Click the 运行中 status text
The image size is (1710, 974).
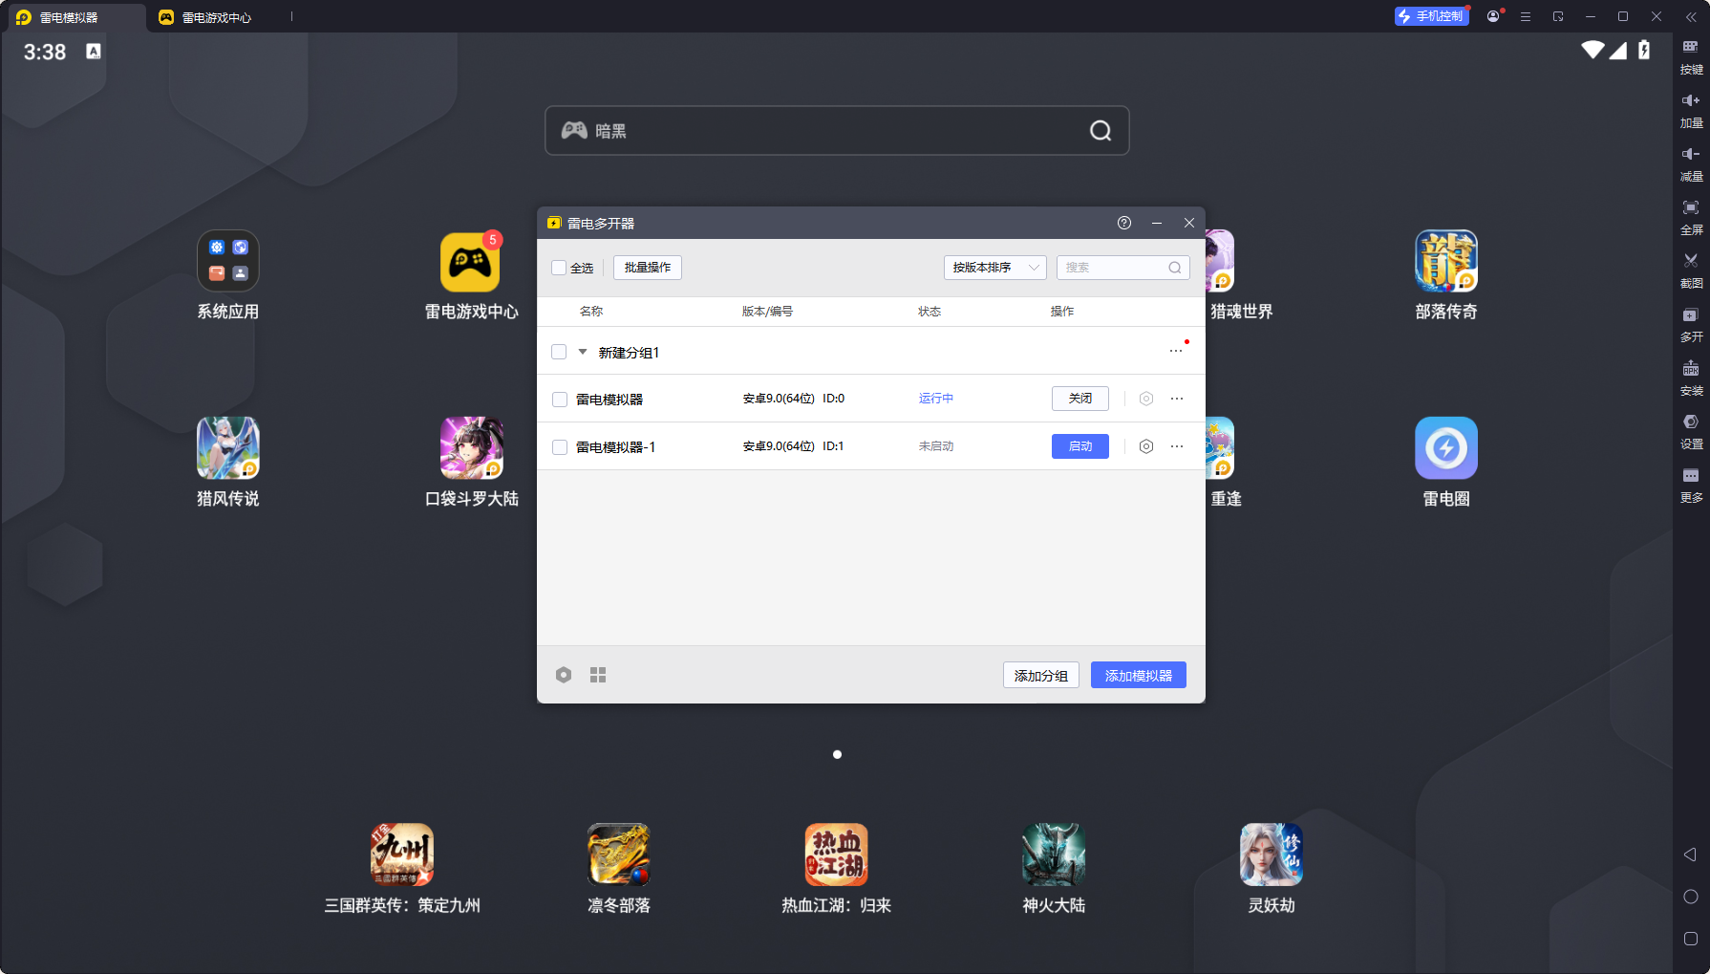[936, 399]
